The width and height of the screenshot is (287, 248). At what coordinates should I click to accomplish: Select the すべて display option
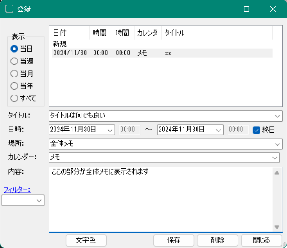point(14,98)
